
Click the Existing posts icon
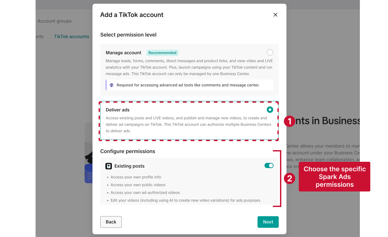tap(109, 166)
